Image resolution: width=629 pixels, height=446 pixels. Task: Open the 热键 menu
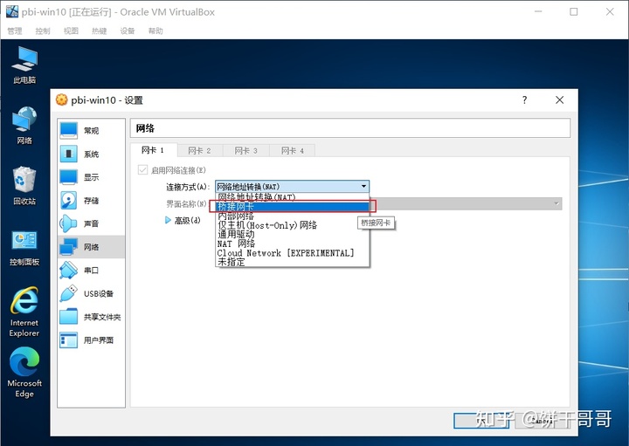(x=99, y=31)
